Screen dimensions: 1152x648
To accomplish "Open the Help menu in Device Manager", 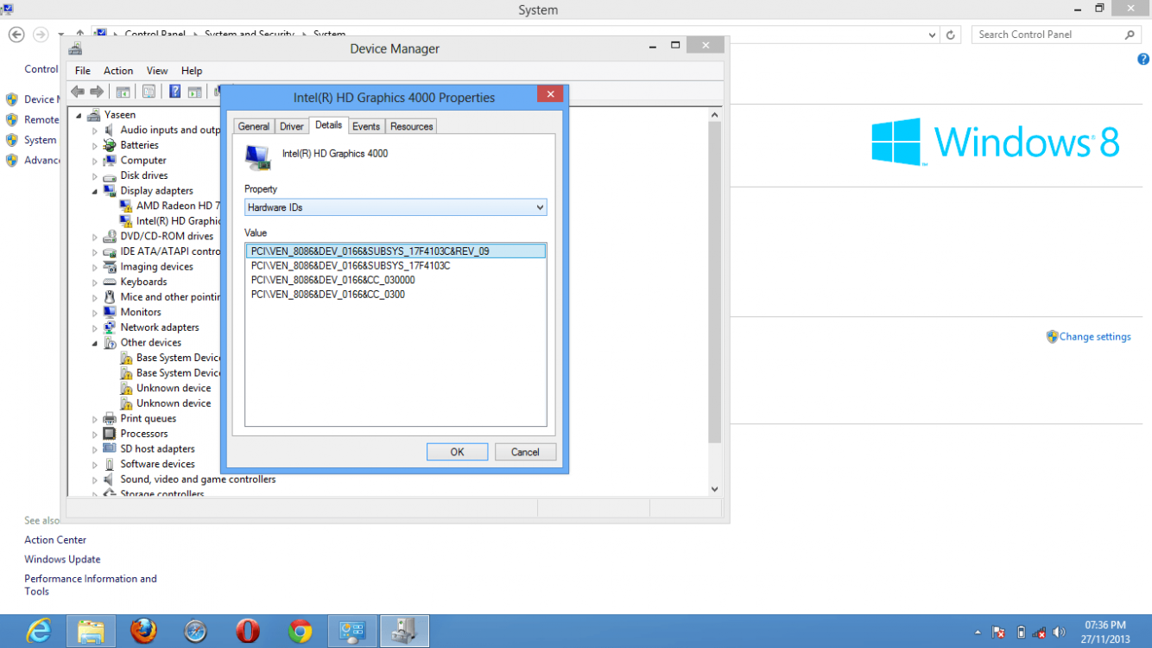I will coord(192,71).
